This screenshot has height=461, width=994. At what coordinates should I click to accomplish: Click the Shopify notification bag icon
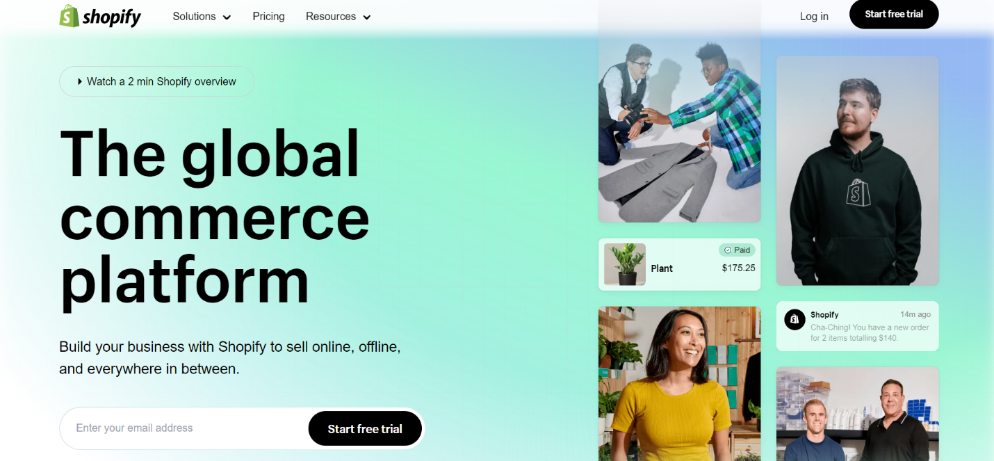click(795, 319)
